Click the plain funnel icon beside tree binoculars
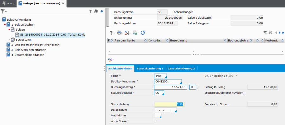285x125 pixels. [x=91, y=11]
